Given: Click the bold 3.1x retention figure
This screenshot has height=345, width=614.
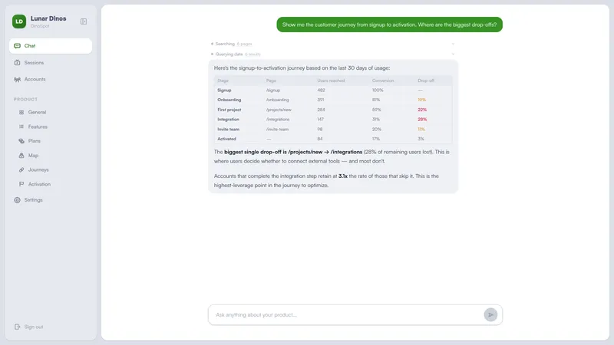Looking at the screenshot, I should [x=343, y=176].
